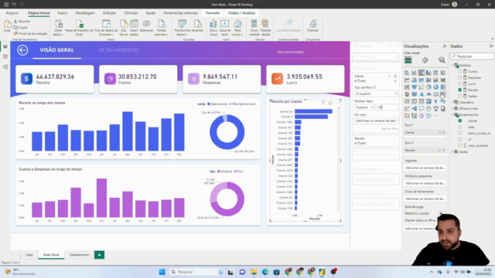The image size is (495, 278).
Task: Click DETALHAMENTO in the dashboard header
Action: tap(118, 50)
